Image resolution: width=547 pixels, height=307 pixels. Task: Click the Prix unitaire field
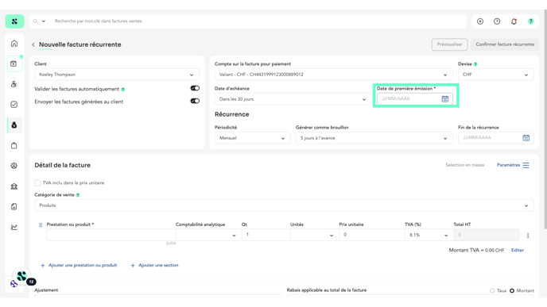pyautogui.click(x=372, y=235)
